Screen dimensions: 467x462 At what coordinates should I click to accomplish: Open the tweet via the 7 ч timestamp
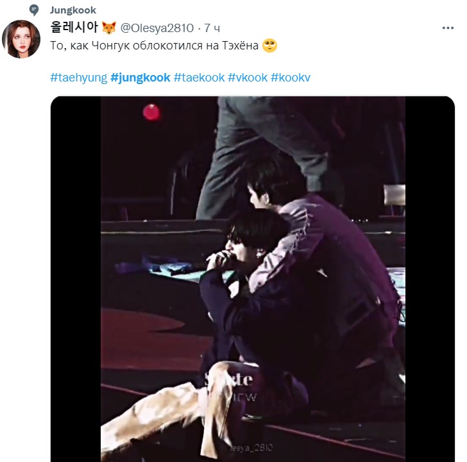tap(212, 28)
